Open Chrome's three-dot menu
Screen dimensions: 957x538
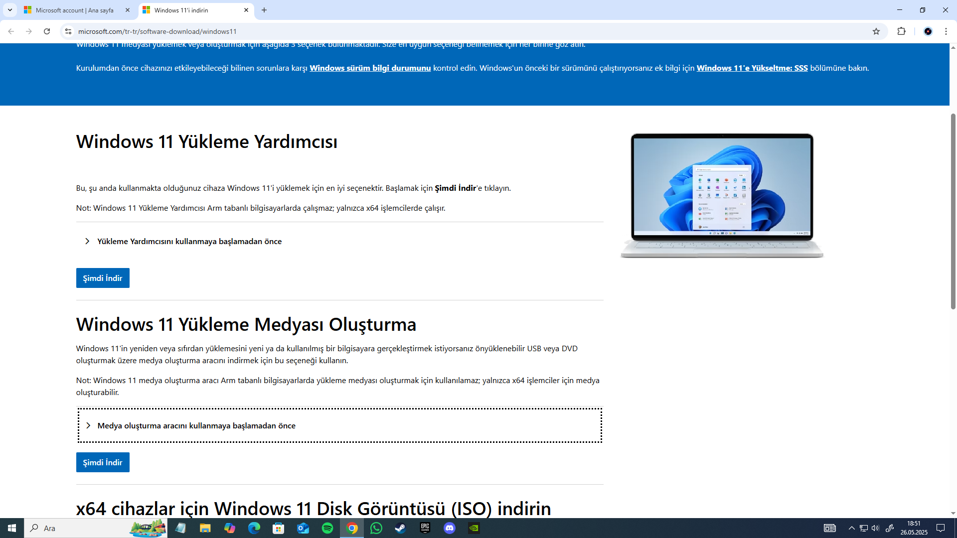pyautogui.click(x=946, y=31)
